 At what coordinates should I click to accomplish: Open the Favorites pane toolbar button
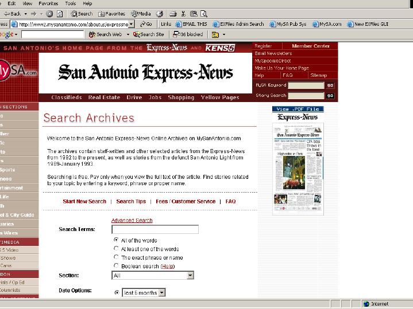(111, 14)
